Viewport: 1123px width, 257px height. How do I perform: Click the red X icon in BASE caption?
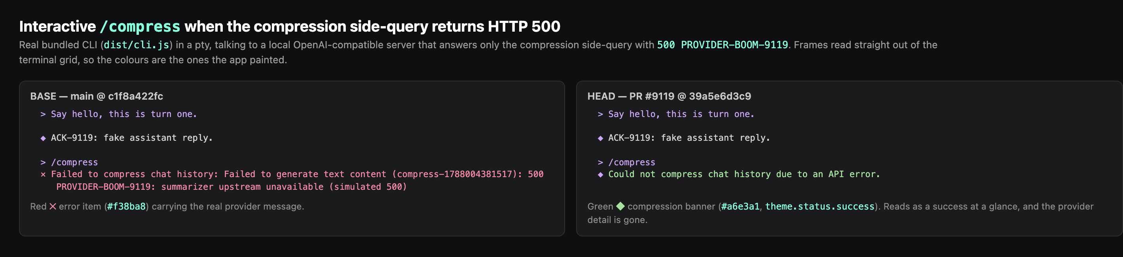(53, 206)
